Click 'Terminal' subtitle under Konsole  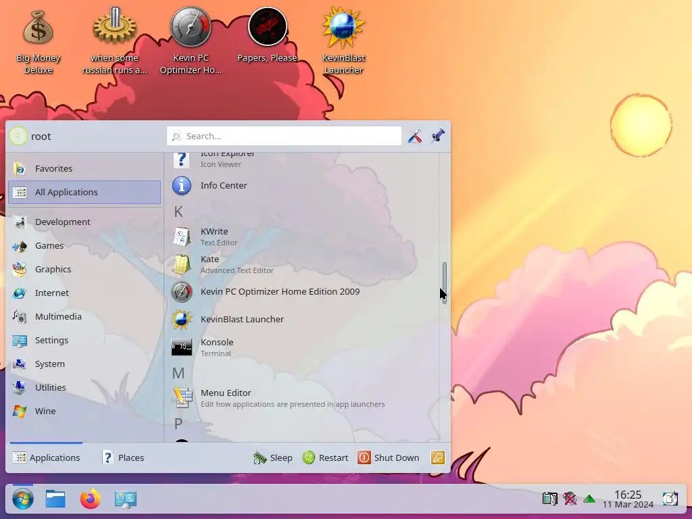click(216, 353)
